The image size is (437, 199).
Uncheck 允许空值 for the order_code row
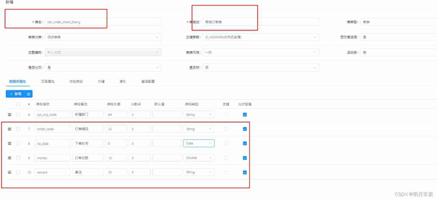coord(245,129)
